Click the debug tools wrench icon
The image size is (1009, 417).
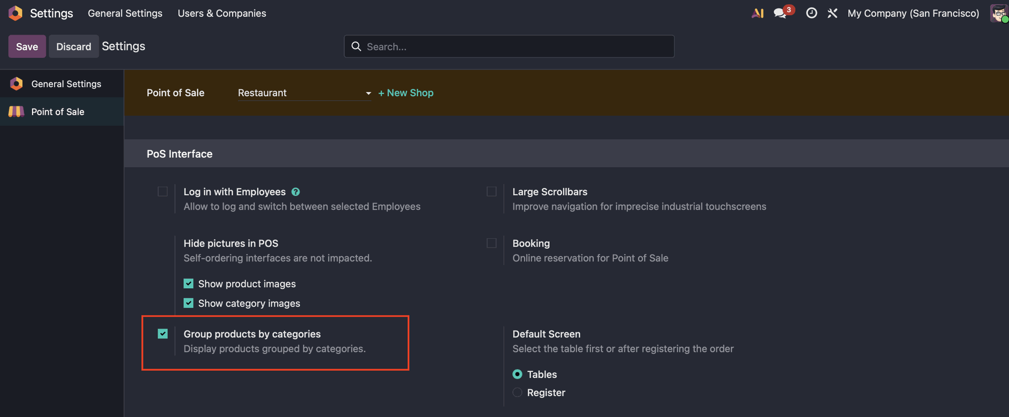pyautogui.click(x=832, y=13)
